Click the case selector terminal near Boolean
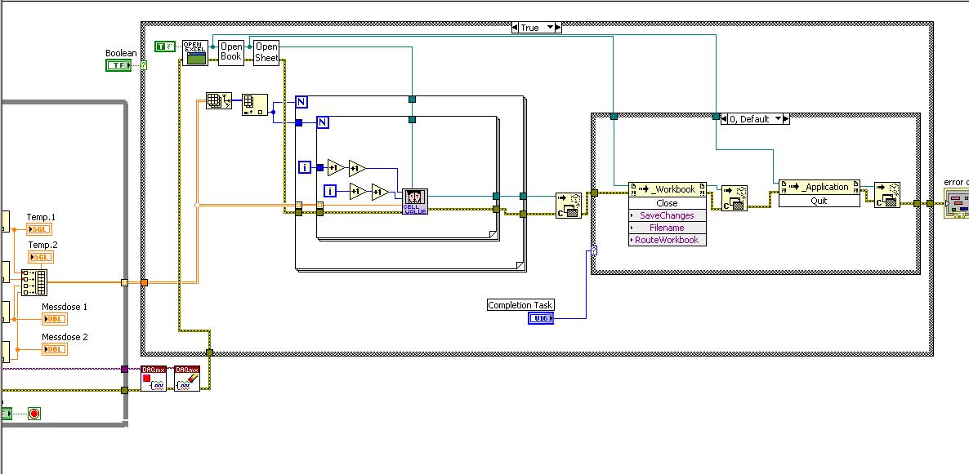The image size is (969, 474). (x=144, y=65)
